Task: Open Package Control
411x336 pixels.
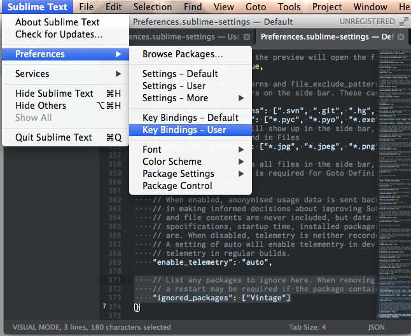Action: pyautogui.click(x=191, y=186)
